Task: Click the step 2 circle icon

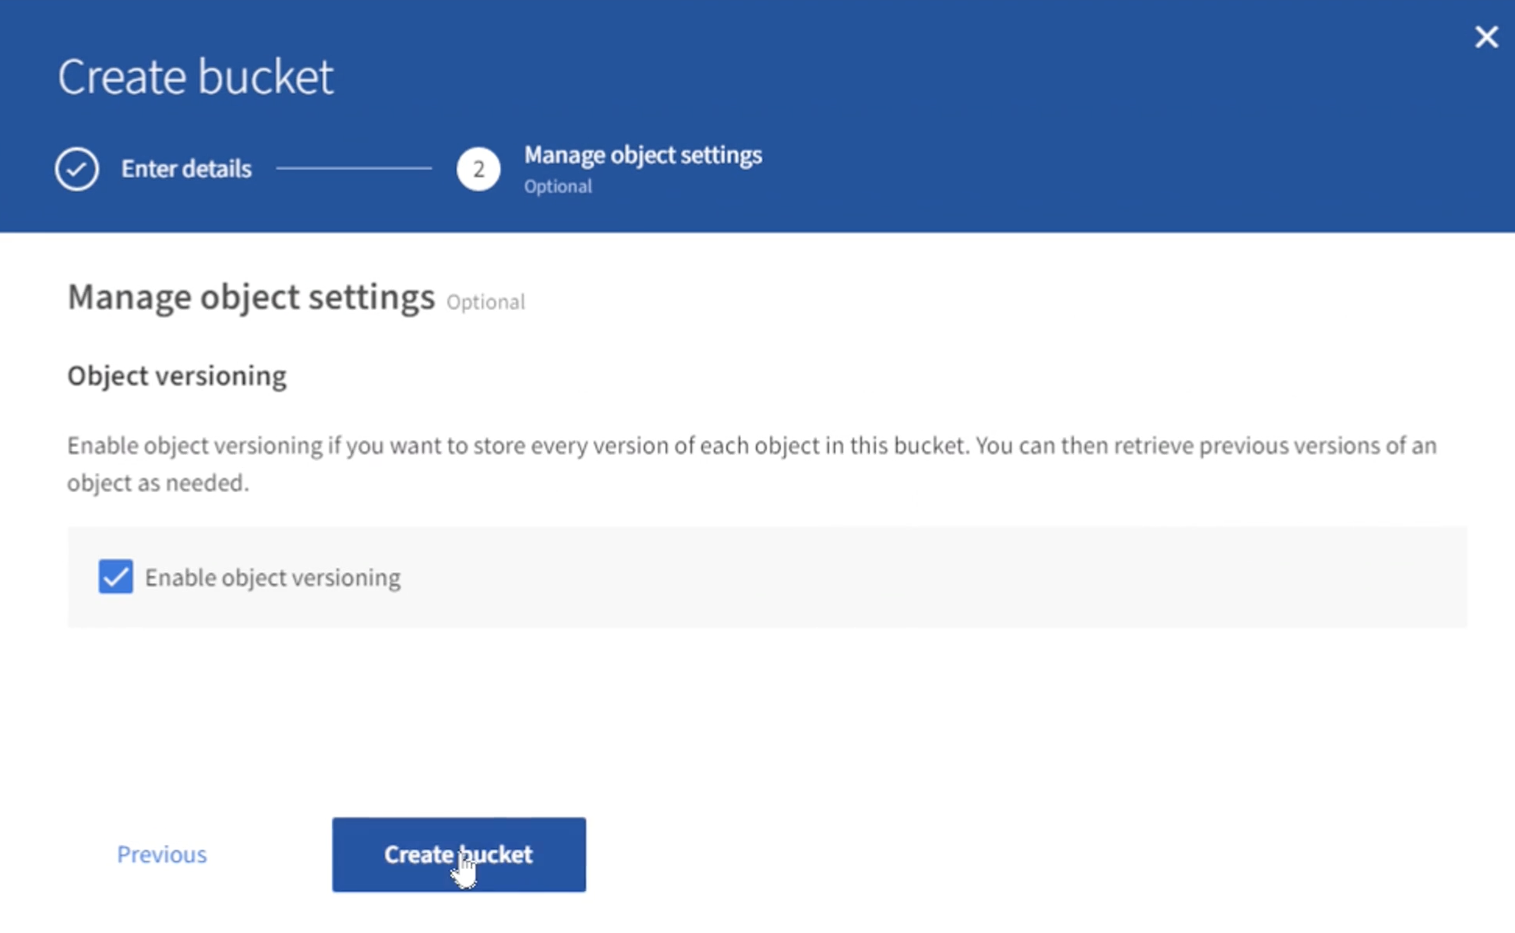Action: (477, 169)
